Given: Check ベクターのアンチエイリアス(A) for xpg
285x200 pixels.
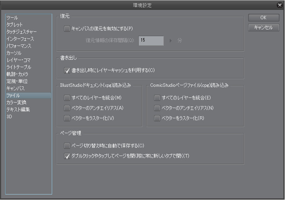Looking at the screenshot, I should pos(67,108).
